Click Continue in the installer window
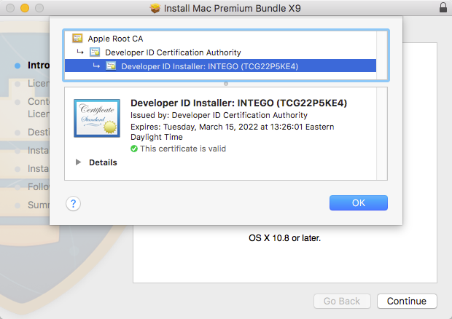Image resolution: width=452 pixels, height=319 pixels. [407, 301]
